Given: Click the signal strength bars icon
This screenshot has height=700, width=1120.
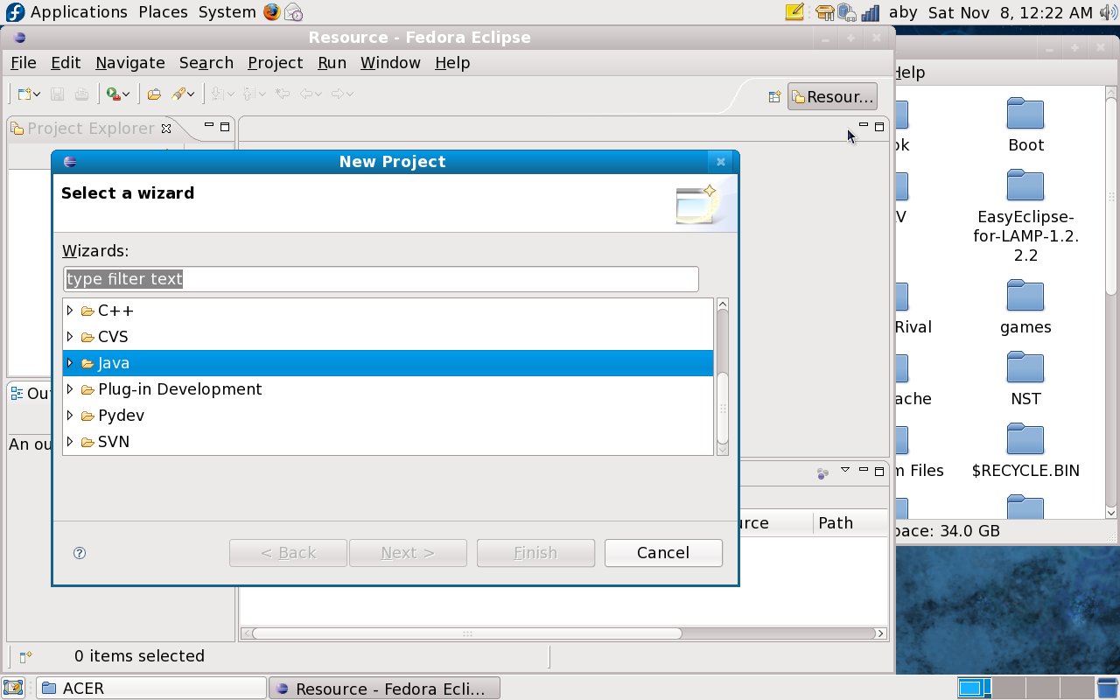Looking at the screenshot, I should point(870,12).
